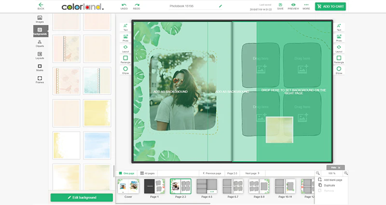The image size is (386, 205).
Task: Open the Masks sidebar panel
Action: click(40, 68)
